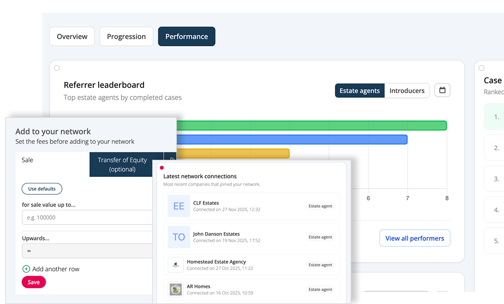Viewport: 504px width, 304px height.
Task: Switch to the Overview tab
Action: [x=72, y=37]
